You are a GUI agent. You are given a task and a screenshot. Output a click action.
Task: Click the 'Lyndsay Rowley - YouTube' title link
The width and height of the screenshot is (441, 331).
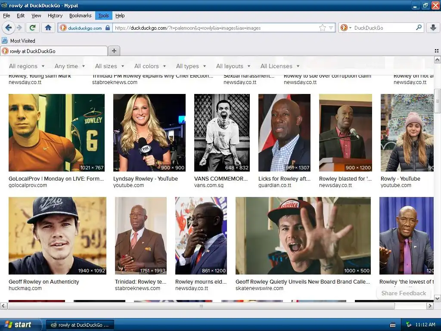pos(146,179)
